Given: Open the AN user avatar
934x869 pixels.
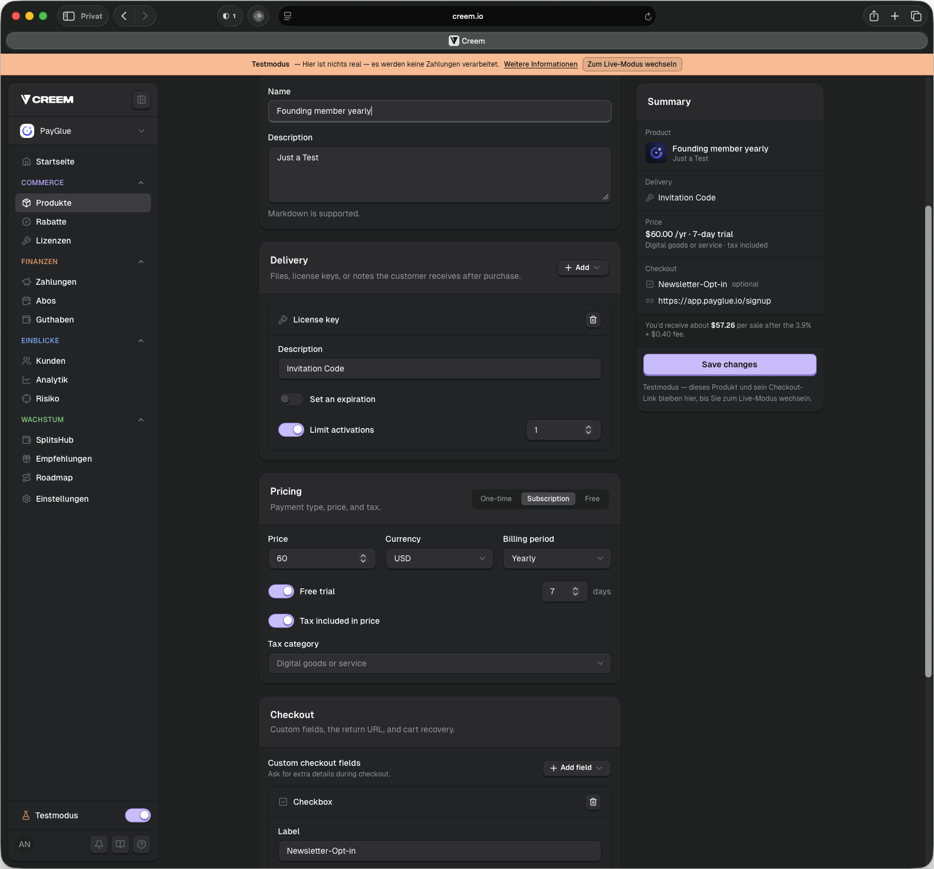Looking at the screenshot, I should [25, 844].
